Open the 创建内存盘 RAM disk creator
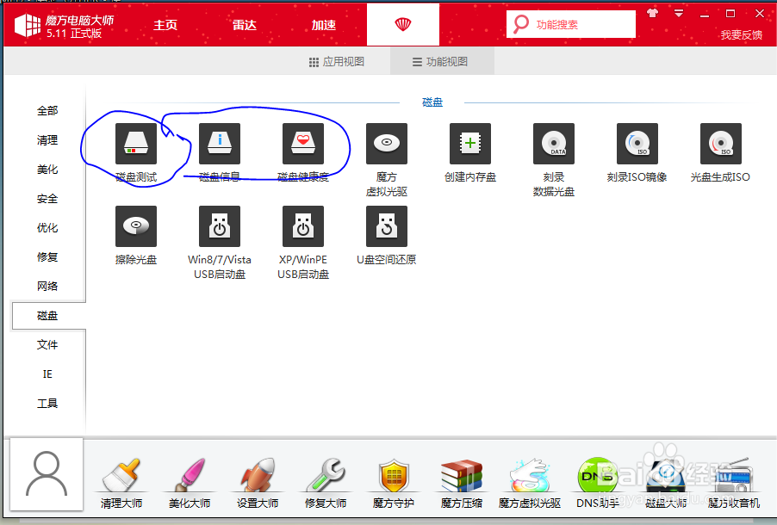Image resolution: width=777 pixels, height=525 pixels. pos(469,144)
